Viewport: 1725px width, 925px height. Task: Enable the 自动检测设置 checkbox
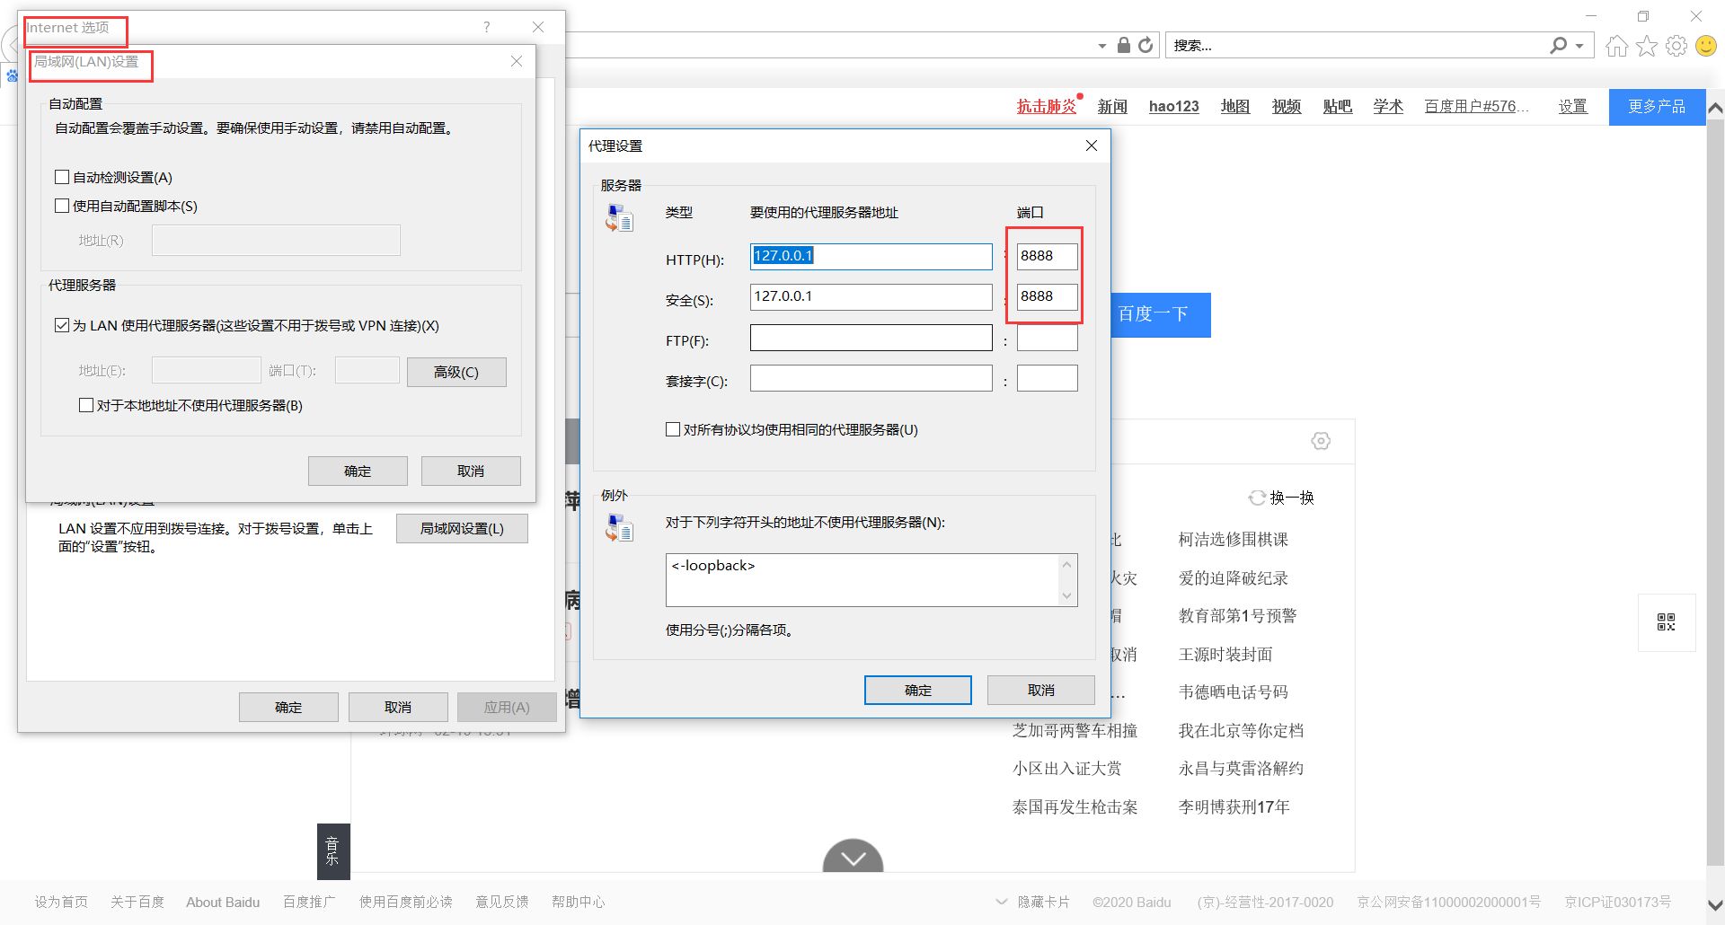pyautogui.click(x=61, y=176)
